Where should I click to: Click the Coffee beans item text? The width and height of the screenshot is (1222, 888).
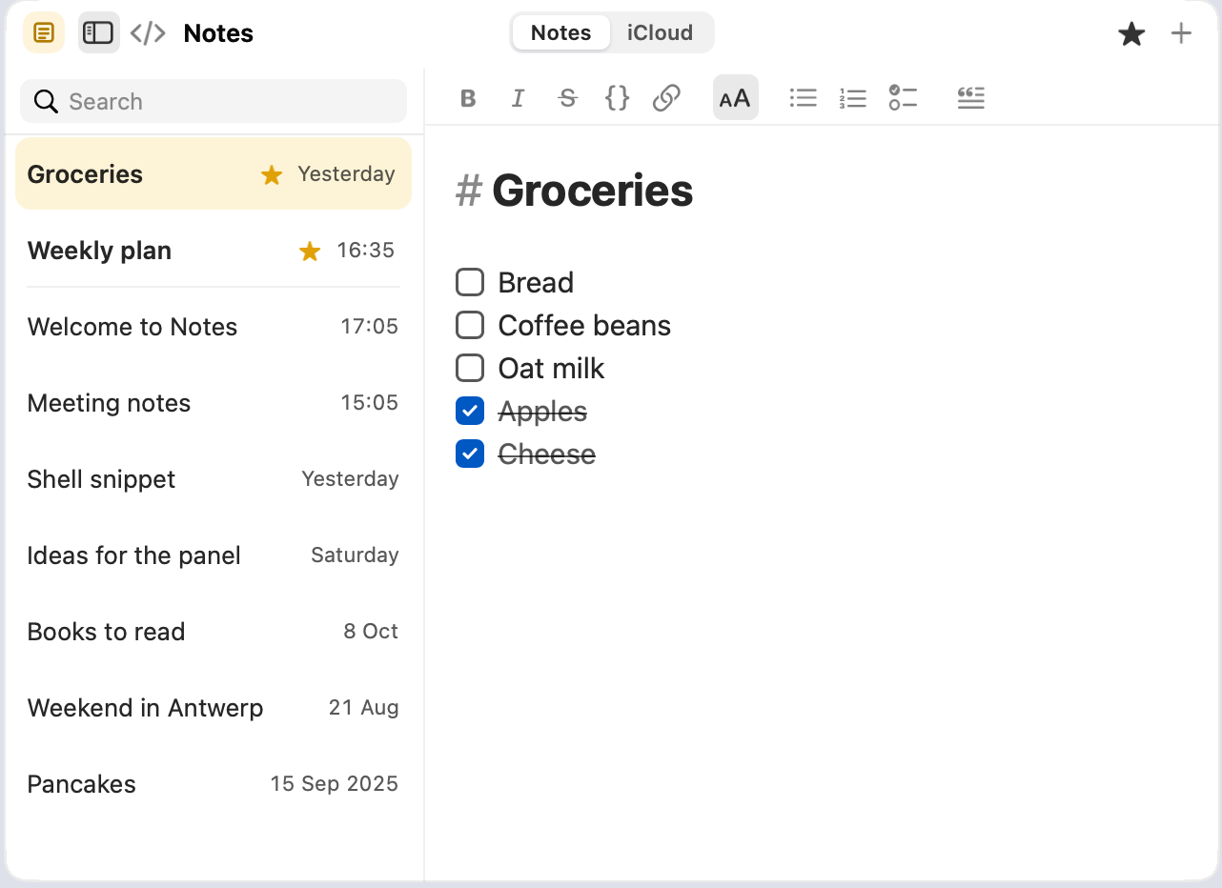(x=584, y=326)
